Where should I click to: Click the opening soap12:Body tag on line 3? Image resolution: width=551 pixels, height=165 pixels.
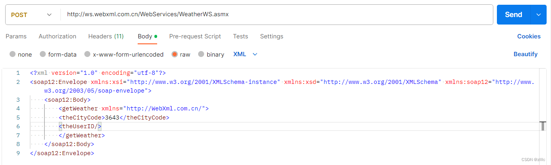click(x=68, y=100)
